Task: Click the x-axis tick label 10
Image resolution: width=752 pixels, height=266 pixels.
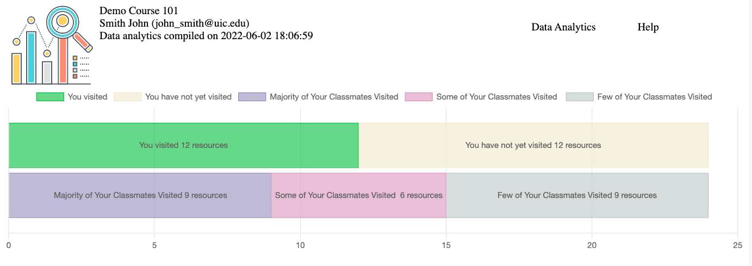Action: [x=300, y=245]
